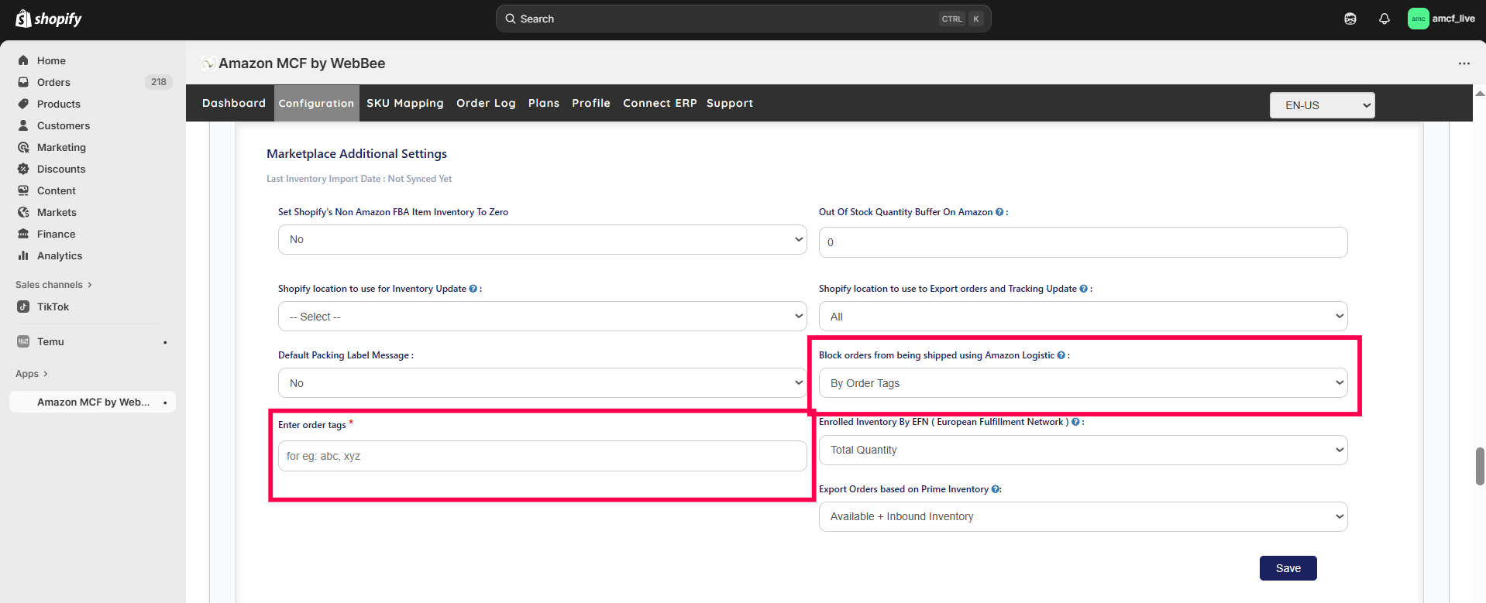Click help icon beside Export Orders Prime Inventory
The width and height of the screenshot is (1486, 603).
995,489
